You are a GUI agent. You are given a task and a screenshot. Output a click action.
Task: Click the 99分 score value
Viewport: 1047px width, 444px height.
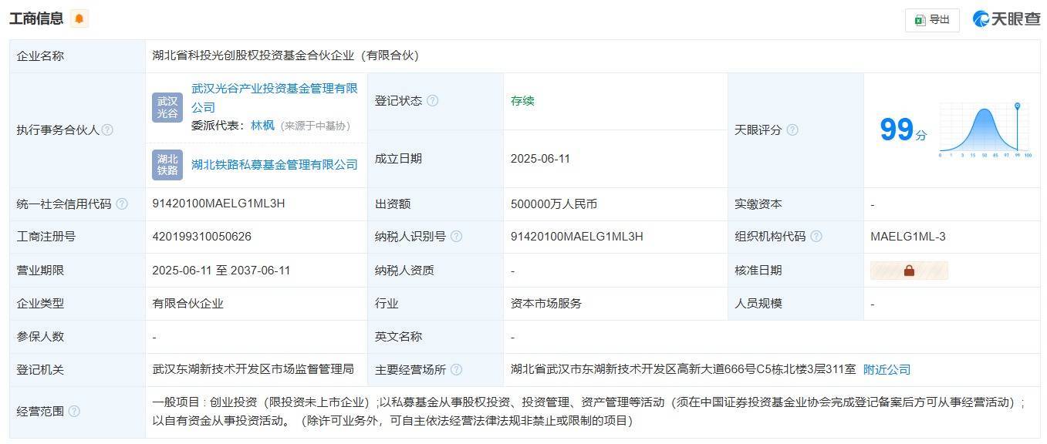(903, 129)
